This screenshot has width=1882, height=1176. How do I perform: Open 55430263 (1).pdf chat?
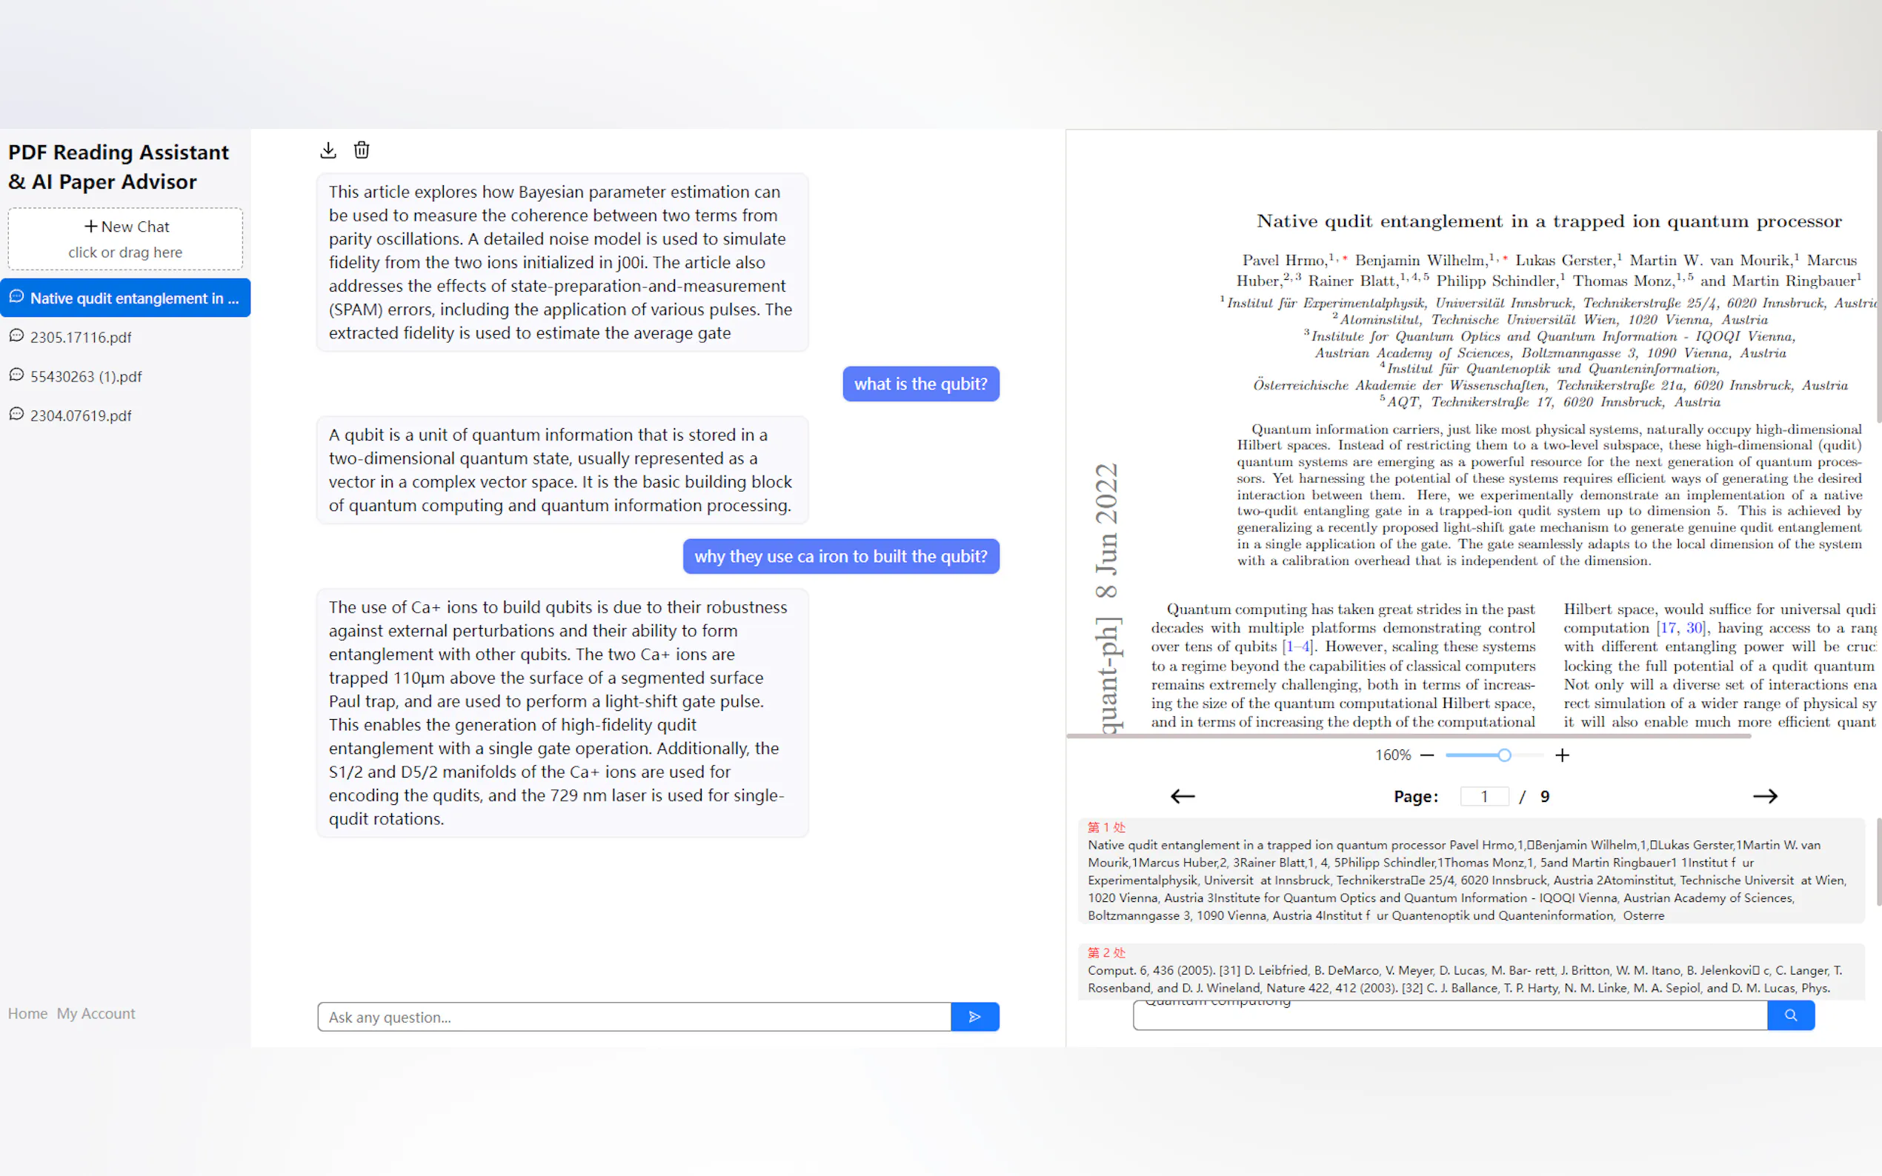point(86,376)
